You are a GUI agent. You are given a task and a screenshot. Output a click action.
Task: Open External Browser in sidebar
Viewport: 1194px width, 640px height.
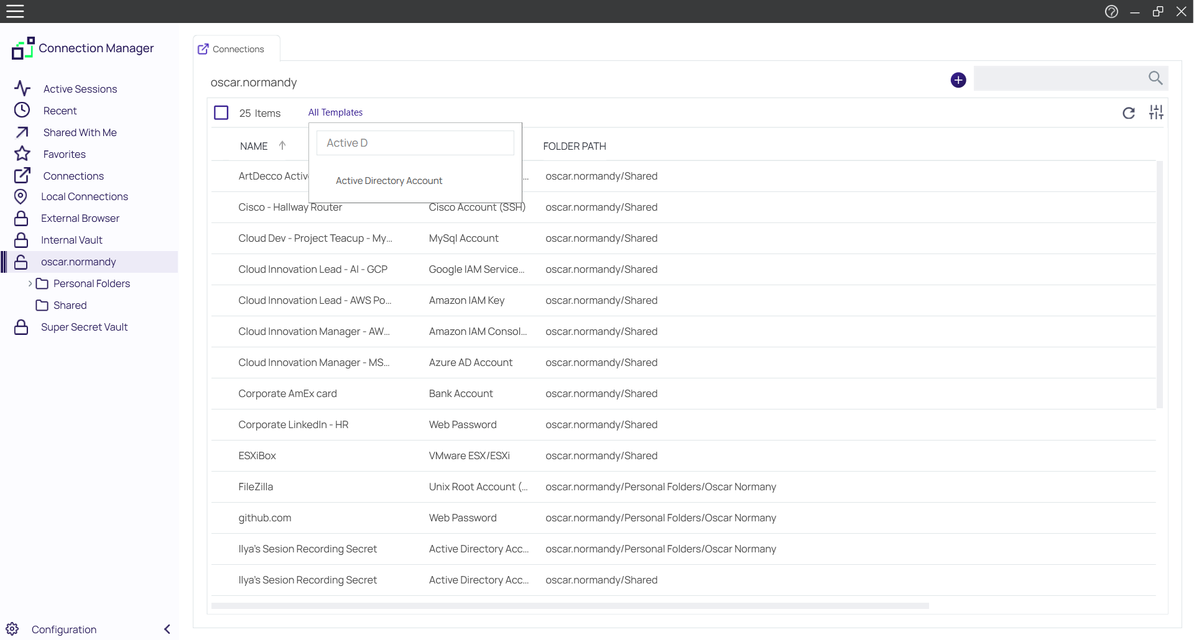[80, 218]
